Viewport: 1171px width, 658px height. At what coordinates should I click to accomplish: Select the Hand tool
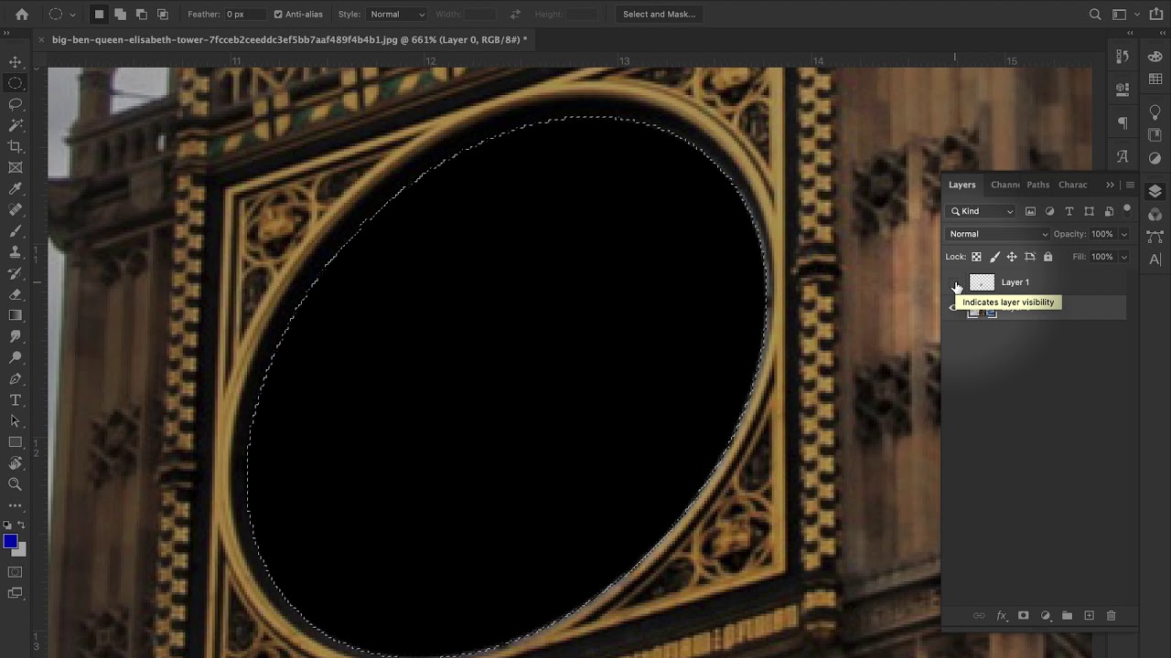point(16,463)
